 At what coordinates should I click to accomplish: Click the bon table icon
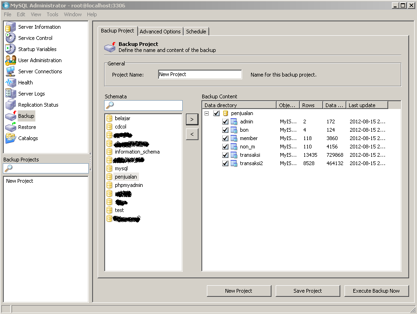(x=234, y=130)
